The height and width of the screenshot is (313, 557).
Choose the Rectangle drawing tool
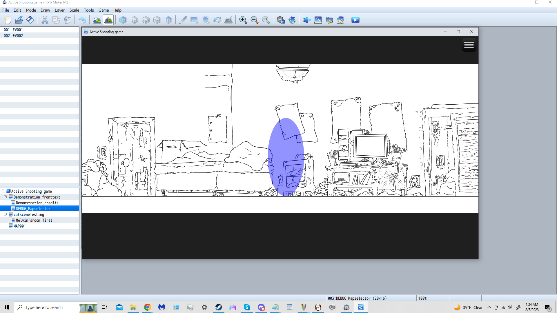tap(194, 20)
